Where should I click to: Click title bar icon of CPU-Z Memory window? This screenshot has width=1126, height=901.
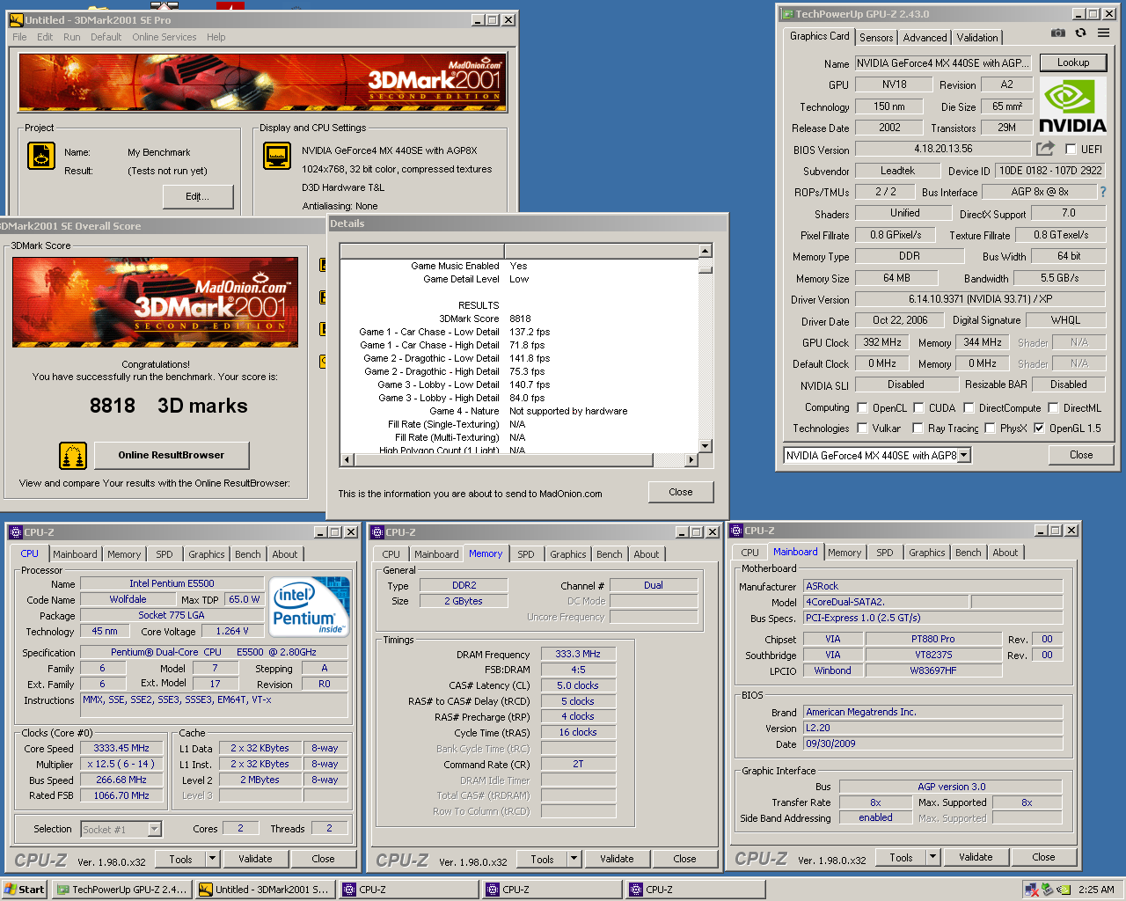click(x=377, y=532)
